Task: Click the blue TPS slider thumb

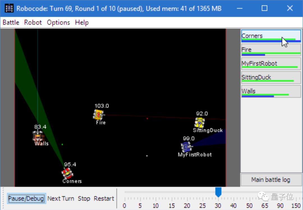Action: tap(218, 192)
